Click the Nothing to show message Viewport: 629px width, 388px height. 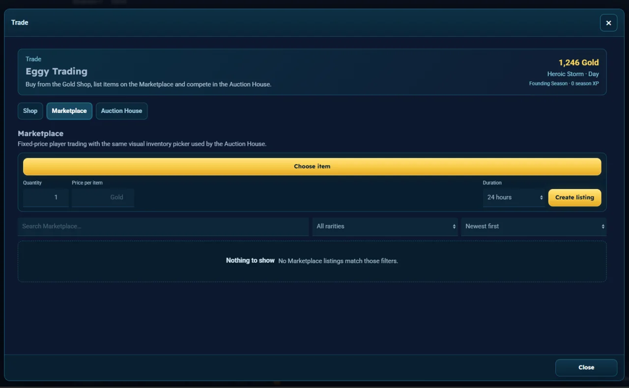click(250, 261)
